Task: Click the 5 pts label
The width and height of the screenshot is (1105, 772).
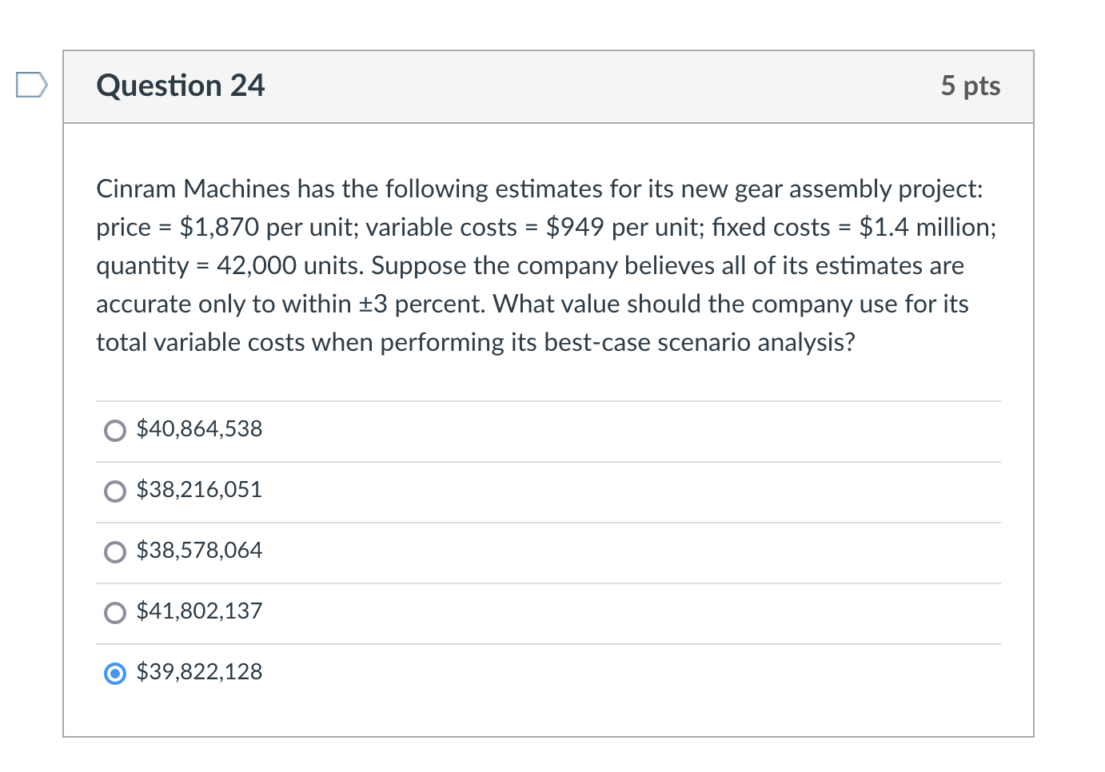Action: click(x=971, y=86)
